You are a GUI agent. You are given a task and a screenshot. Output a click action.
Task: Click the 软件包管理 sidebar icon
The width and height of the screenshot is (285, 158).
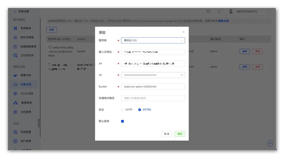coord(15,37)
